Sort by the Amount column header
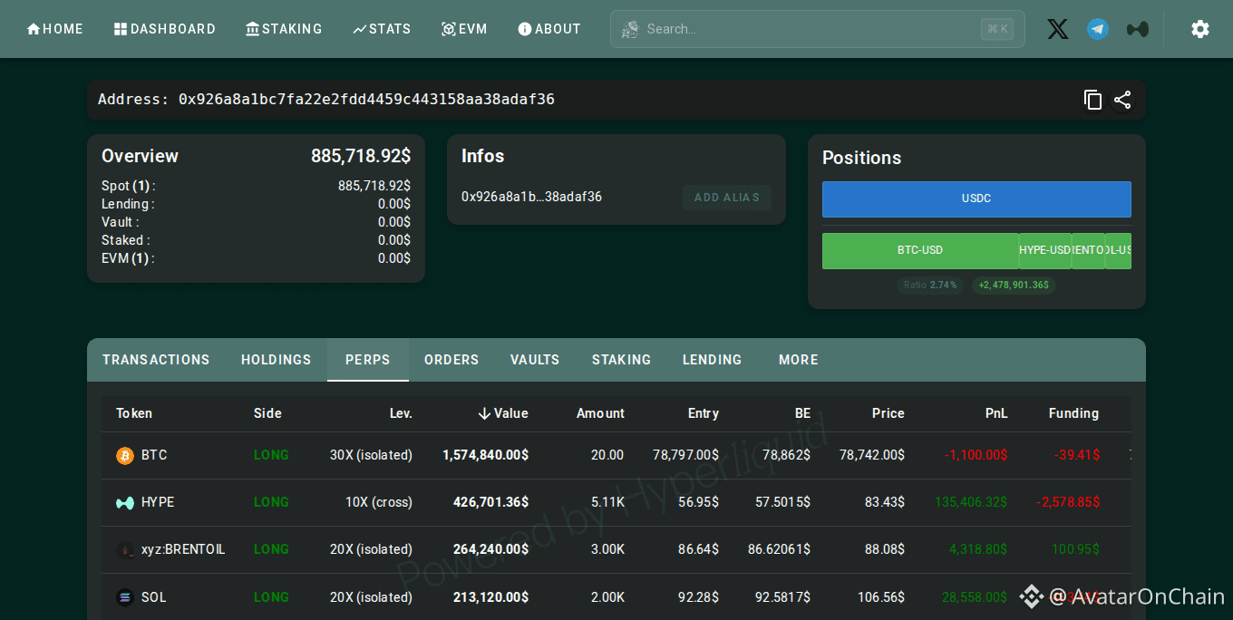Viewport: 1233px width, 620px height. click(600, 413)
